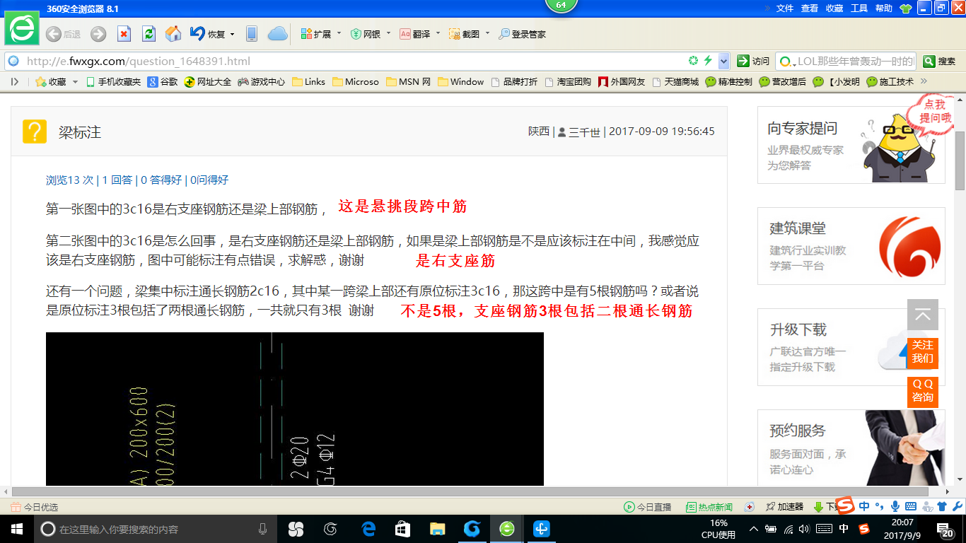Viewport: 966px width, 543px height.
Task: Open the 收藏 menu in title bar
Action: (834, 8)
